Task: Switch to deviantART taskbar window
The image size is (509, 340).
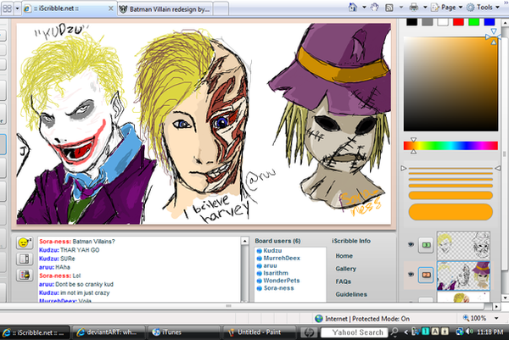Action: [107, 332]
